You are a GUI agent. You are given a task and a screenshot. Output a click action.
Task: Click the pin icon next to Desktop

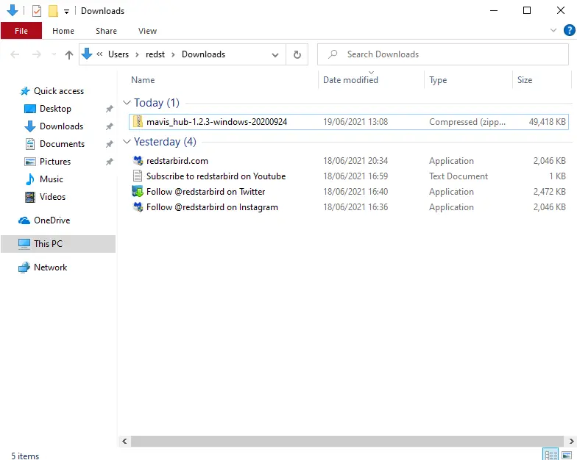pos(109,109)
